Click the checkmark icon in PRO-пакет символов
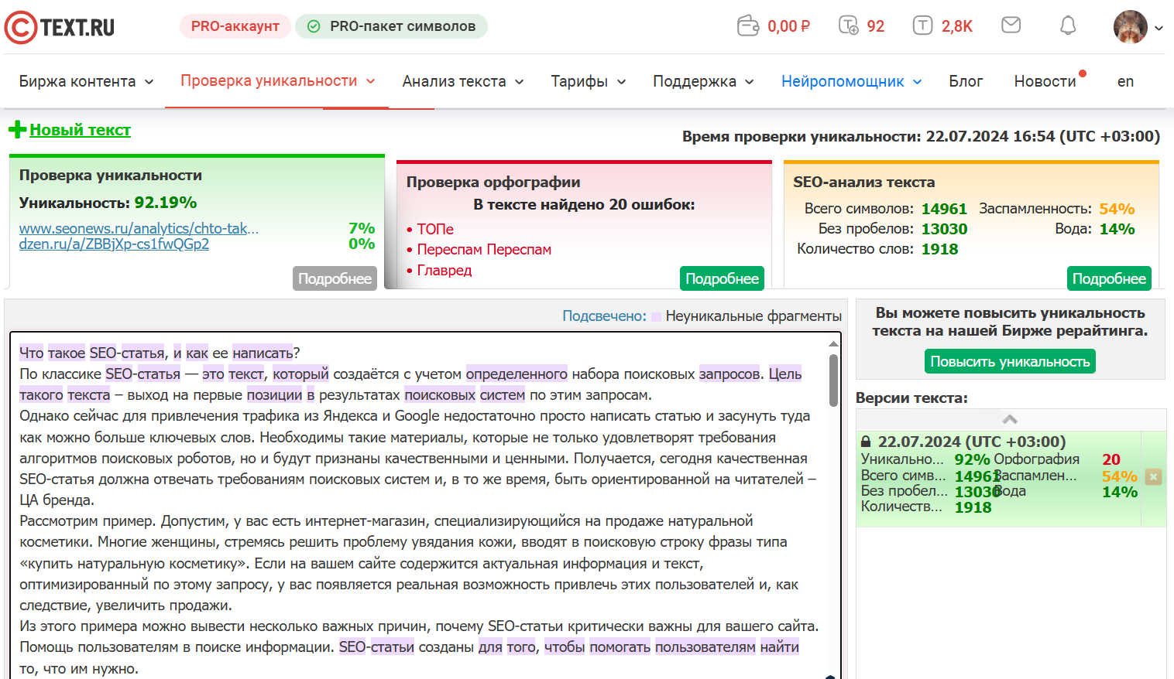 pos(314,26)
